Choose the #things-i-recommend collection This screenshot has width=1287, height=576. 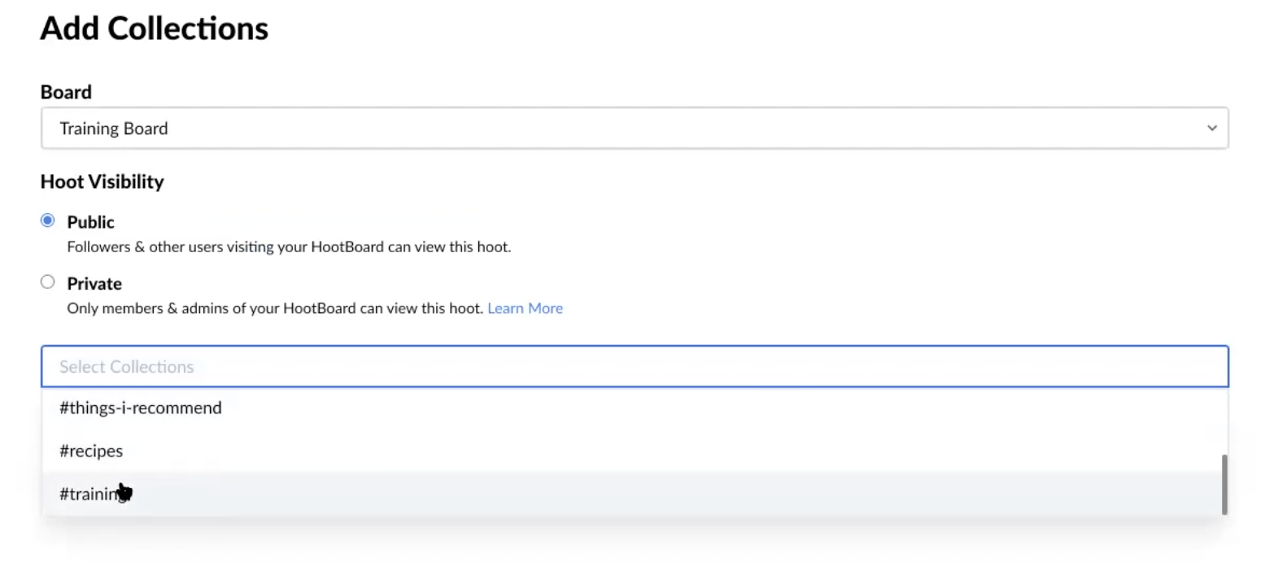tap(140, 408)
